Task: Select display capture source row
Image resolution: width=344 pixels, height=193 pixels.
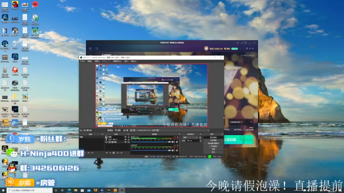Action: pos(117,142)
